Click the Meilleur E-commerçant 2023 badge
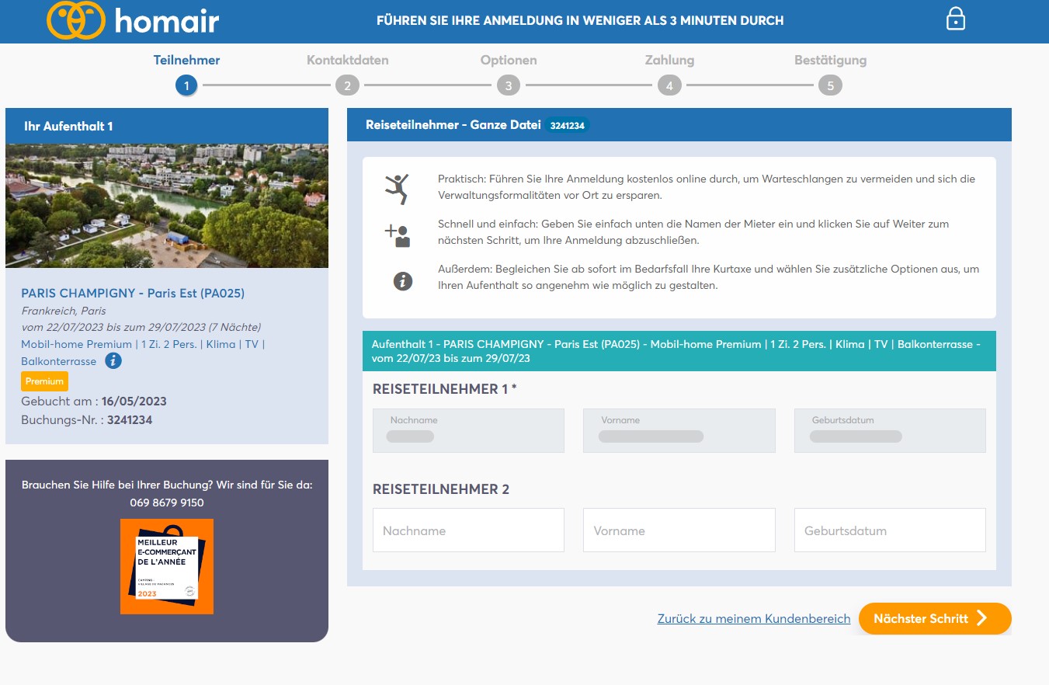 tap(167, 566)
